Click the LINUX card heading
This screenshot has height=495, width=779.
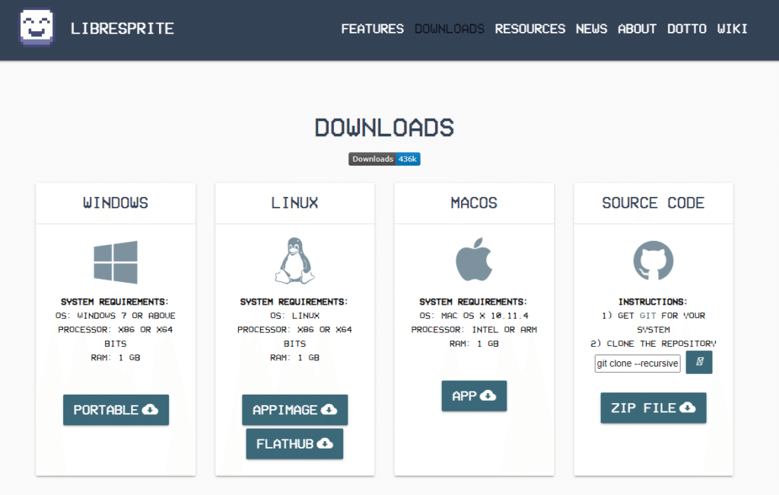[x=294, y=203]
